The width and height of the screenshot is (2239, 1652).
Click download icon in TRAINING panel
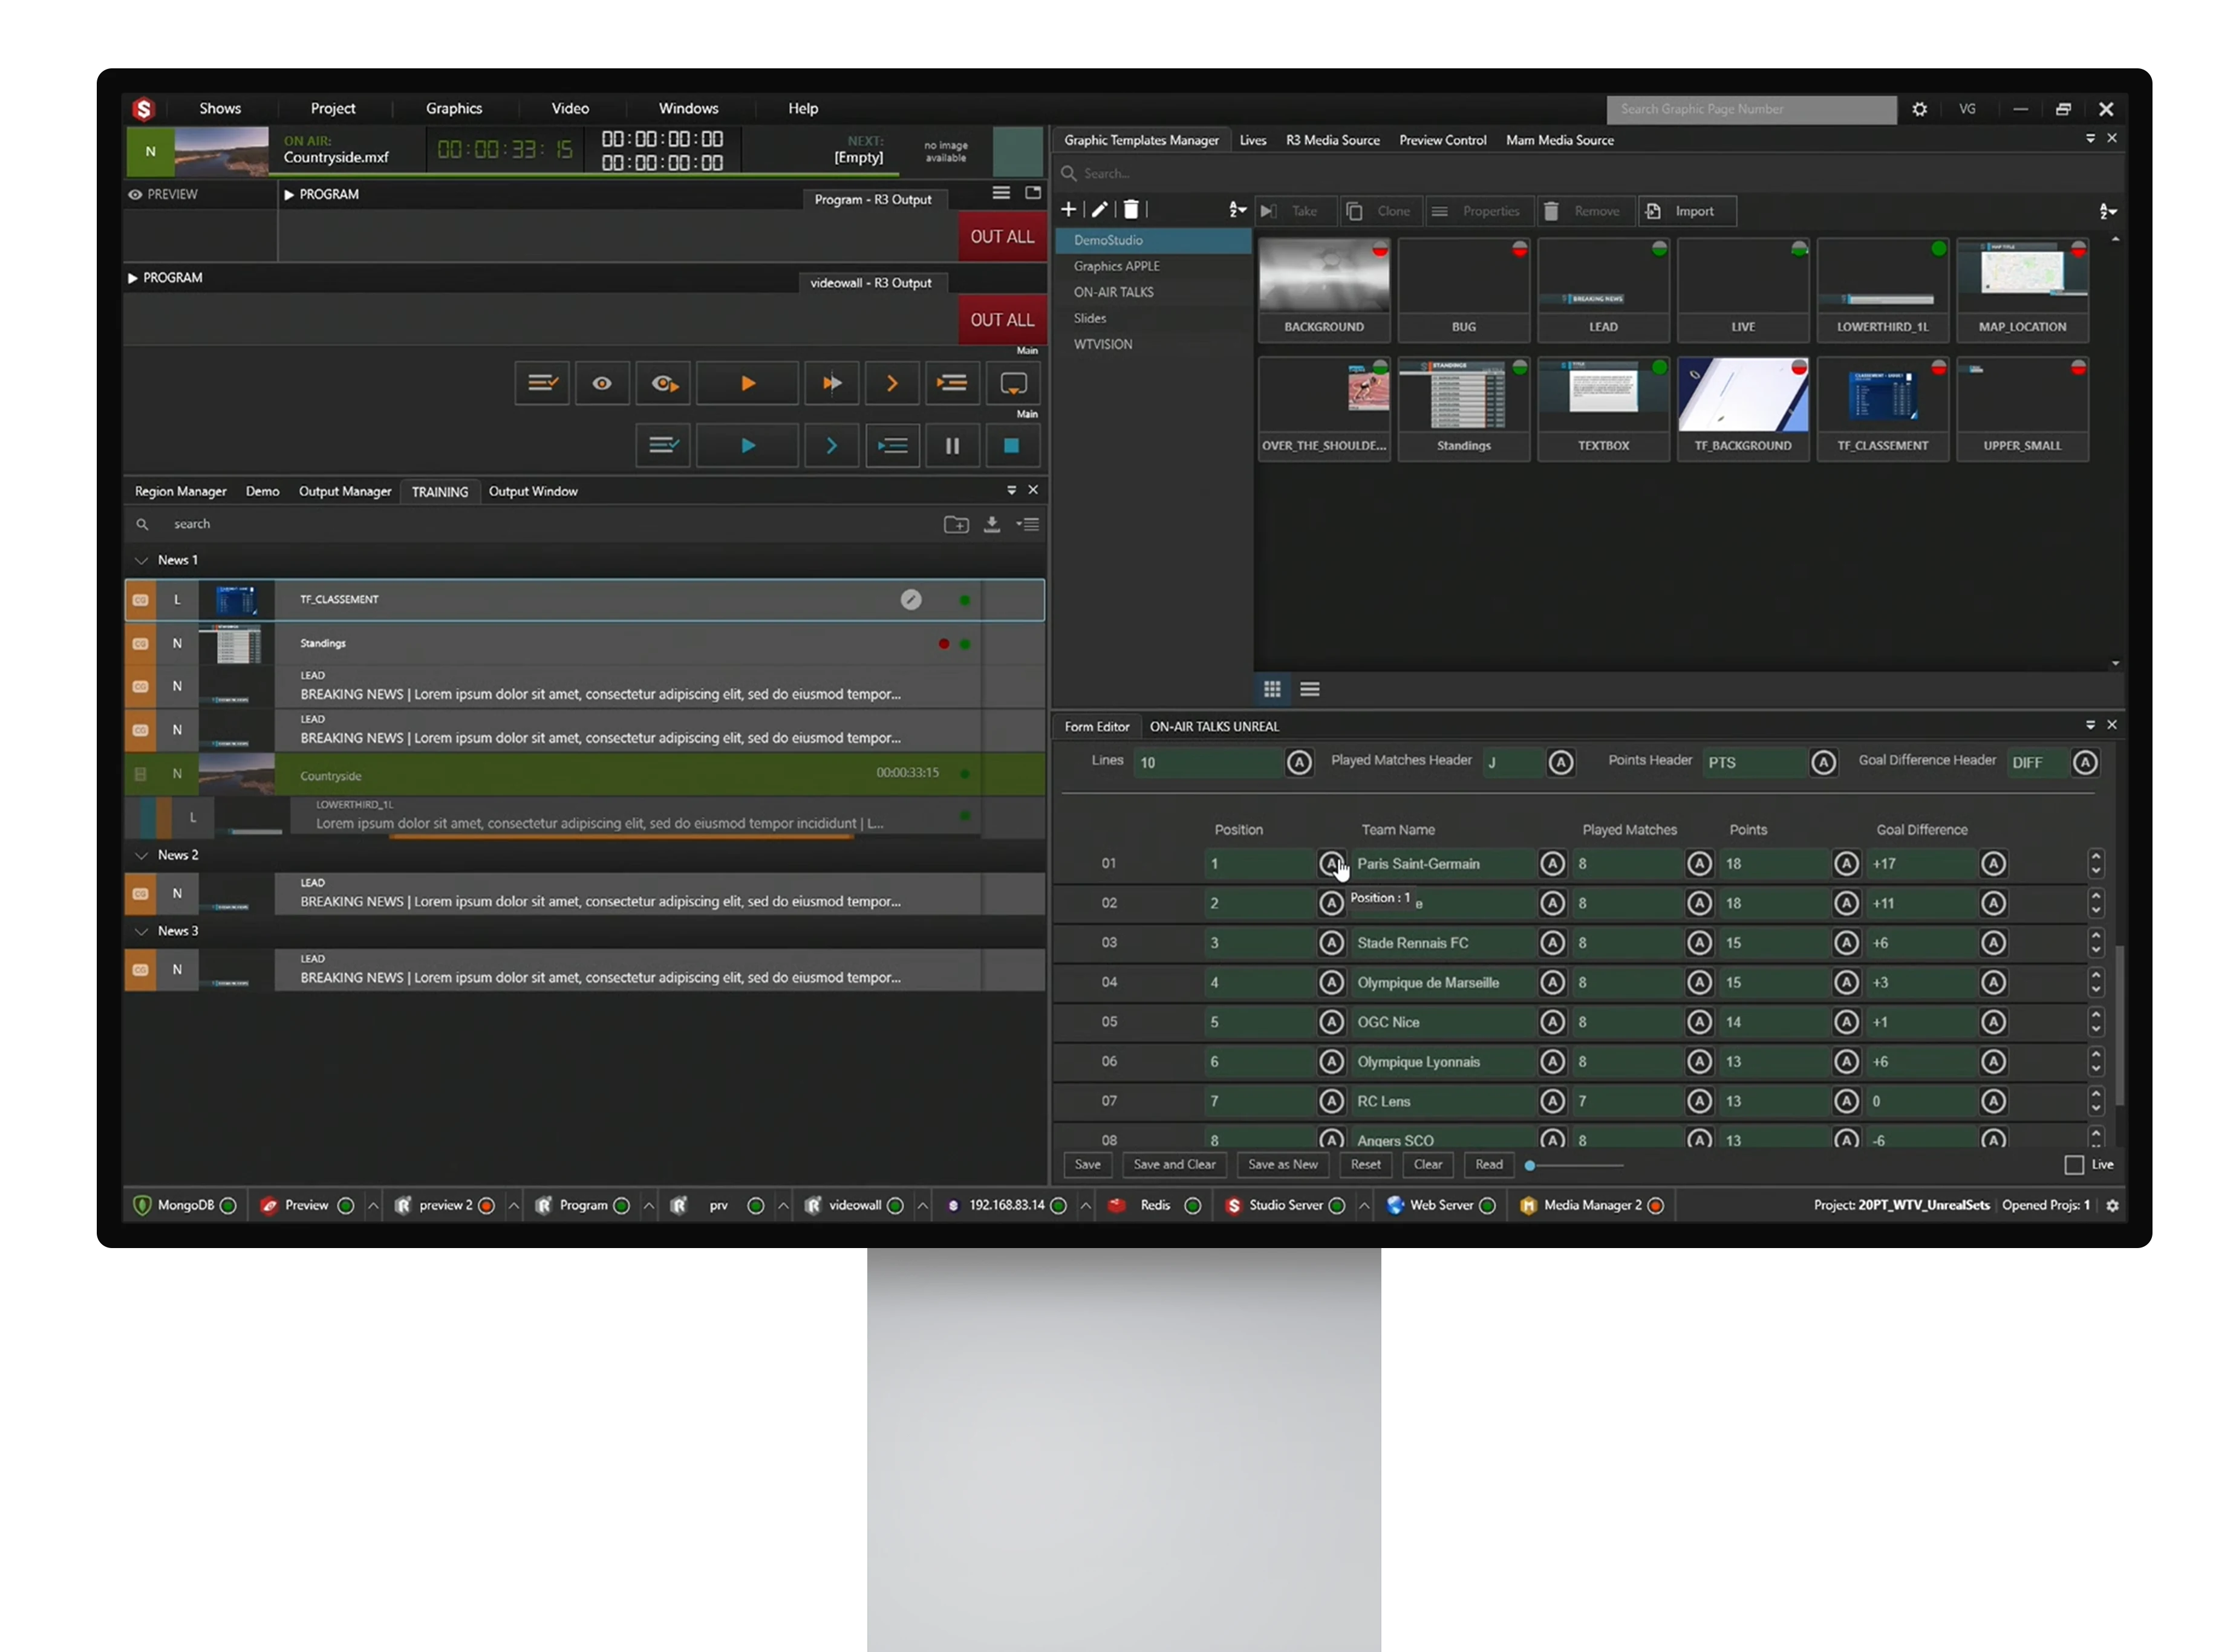coord(992,524)
